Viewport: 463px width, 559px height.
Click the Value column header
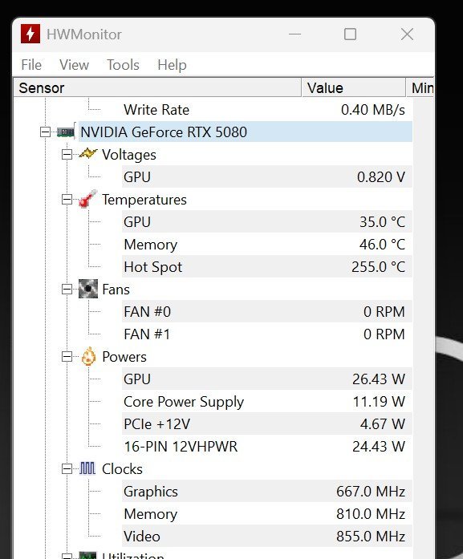pos(354,87)
